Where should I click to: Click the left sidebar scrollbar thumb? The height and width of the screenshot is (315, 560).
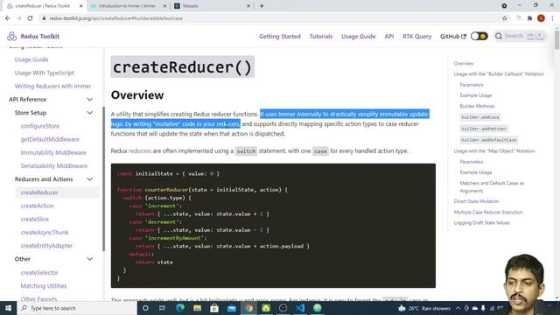[103, 178]
